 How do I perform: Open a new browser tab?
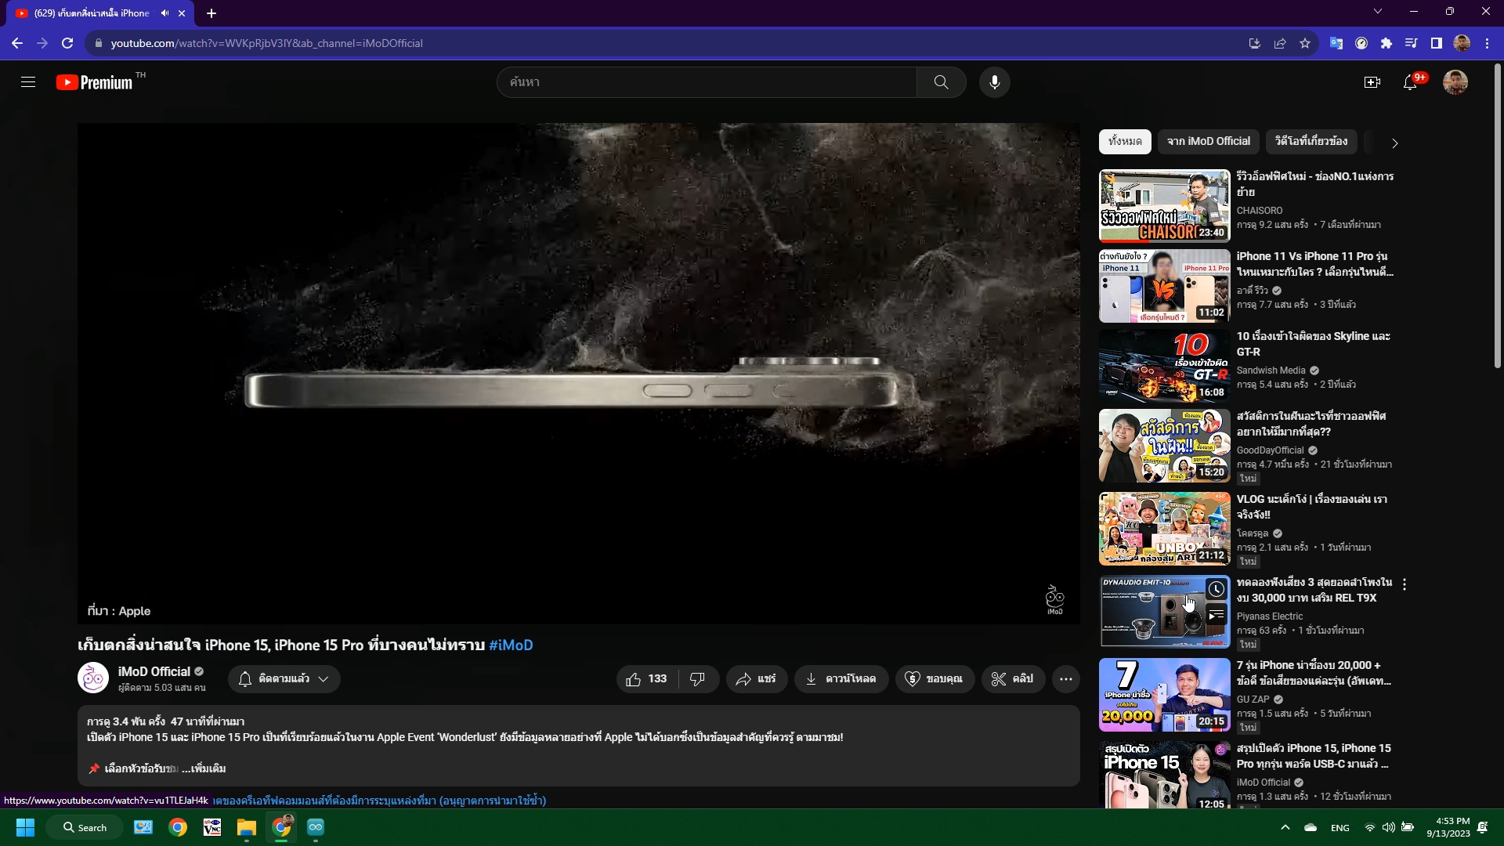pyautogui.click(x=211, y=13)
